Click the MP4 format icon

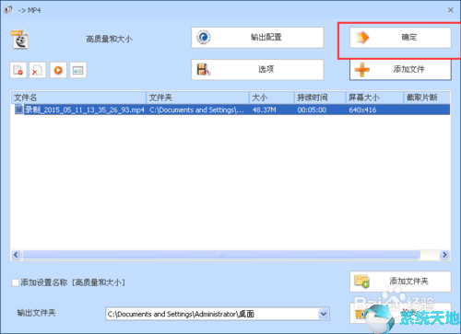click(20, 40)
